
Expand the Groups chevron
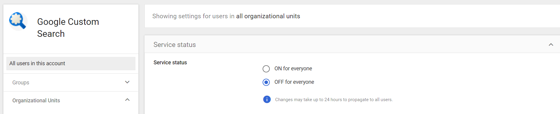point(127,82)
